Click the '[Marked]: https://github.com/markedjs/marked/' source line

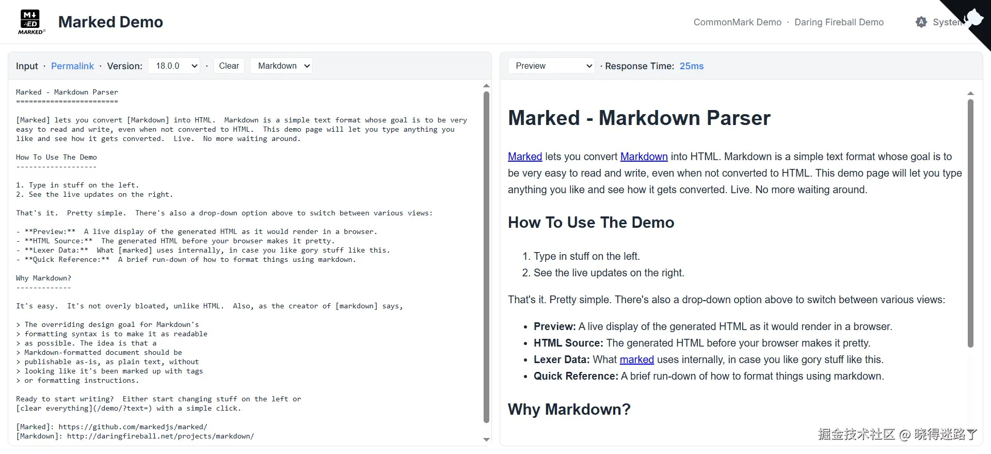111,427
